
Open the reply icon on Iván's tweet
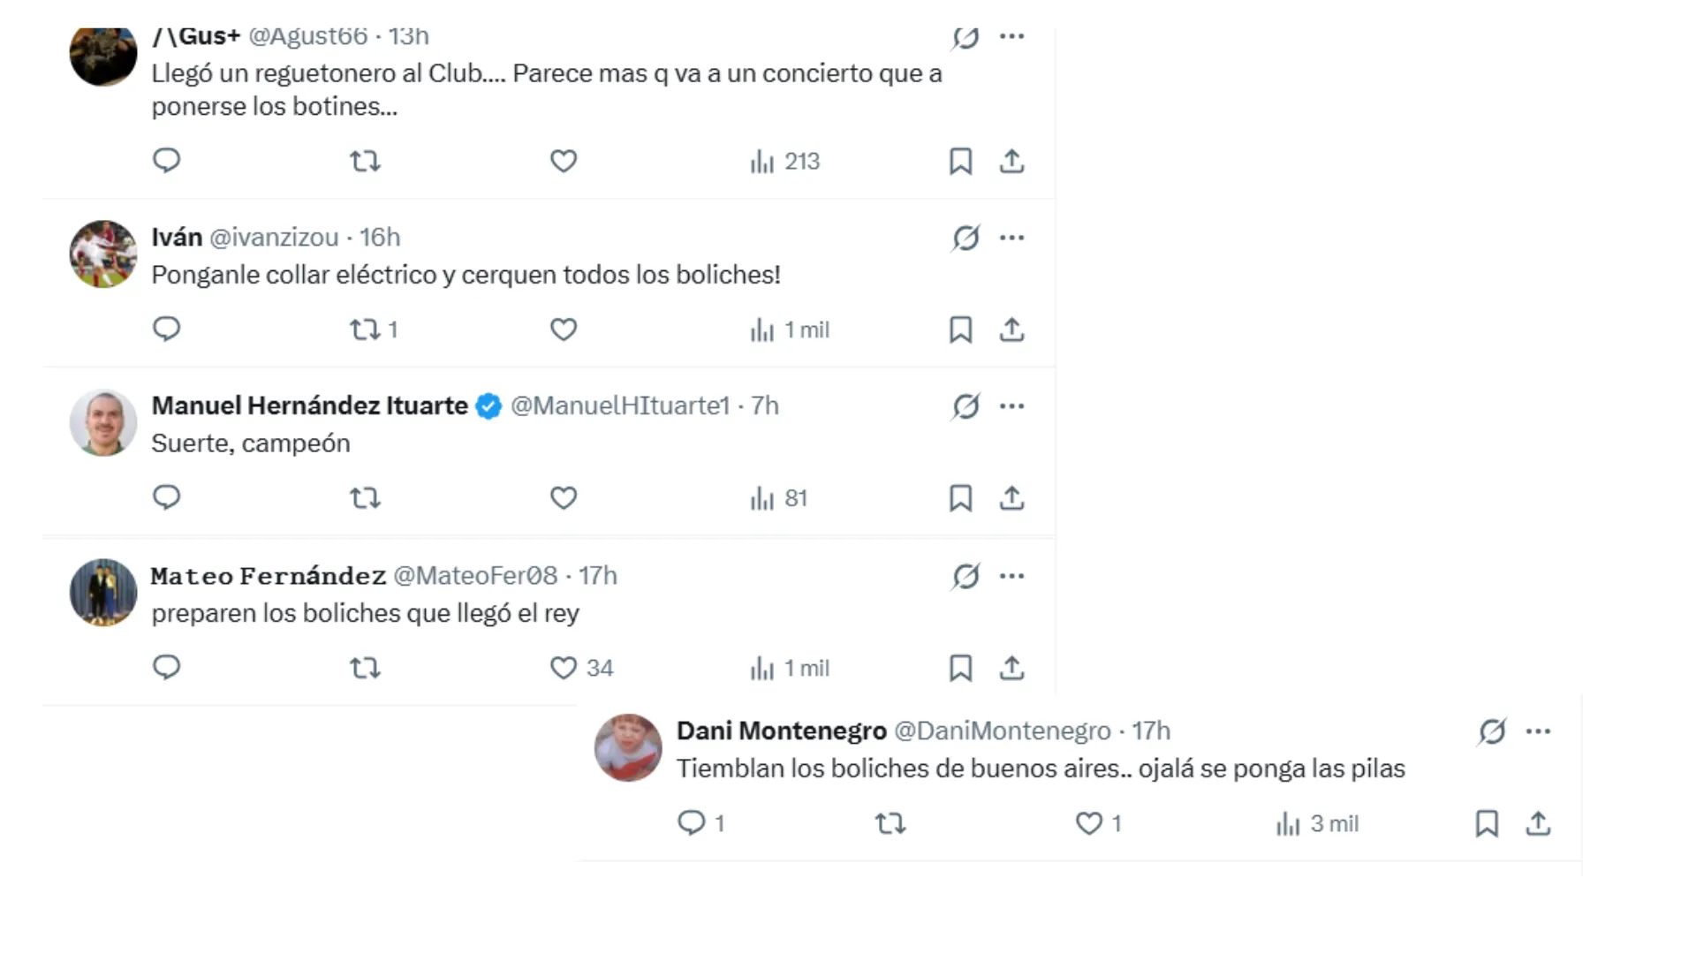pyautogui.click(x=167, y=329)
